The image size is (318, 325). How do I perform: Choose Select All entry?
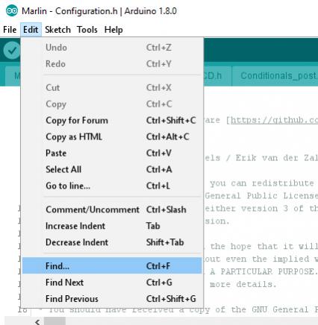(x=112, y=169)
